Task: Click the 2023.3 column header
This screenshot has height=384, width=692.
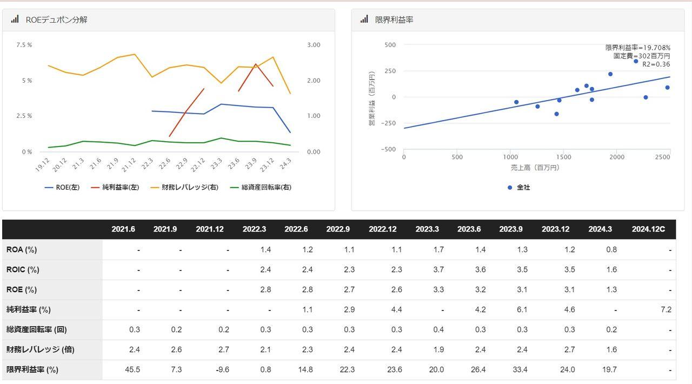Action: click(x=427, y=229)
